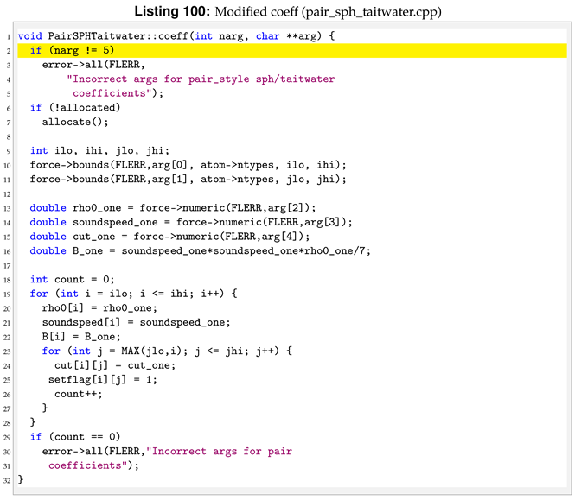Viewport: 575px width, 500px height.
Task: Click the declaration 'int ilo, ihi, jlo, jhi;'
Action: point(99,150)
